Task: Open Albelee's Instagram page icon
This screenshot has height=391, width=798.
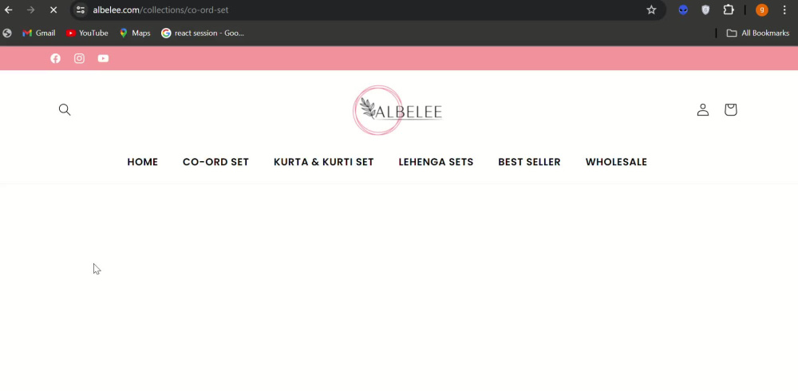Action: [79, 58]
